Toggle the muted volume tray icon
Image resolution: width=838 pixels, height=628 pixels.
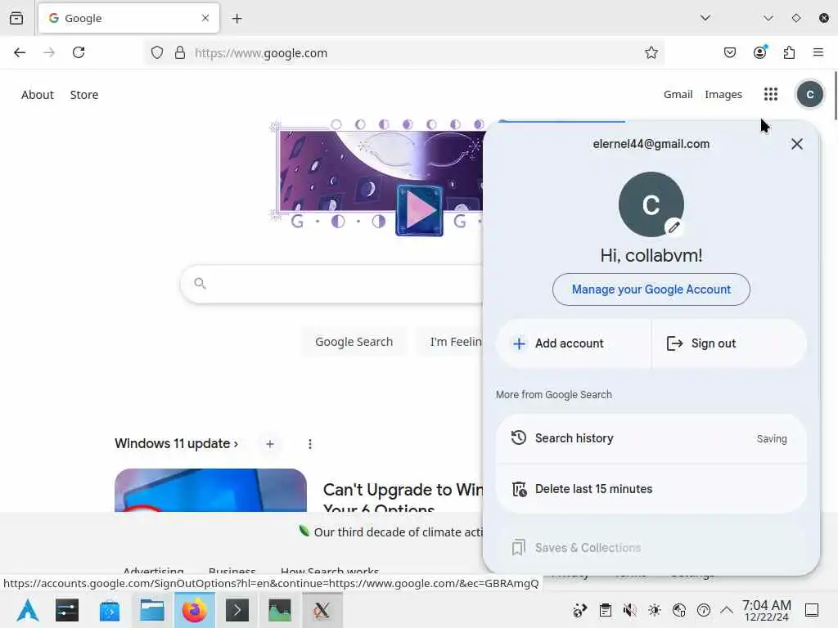(x=629, y=610)
